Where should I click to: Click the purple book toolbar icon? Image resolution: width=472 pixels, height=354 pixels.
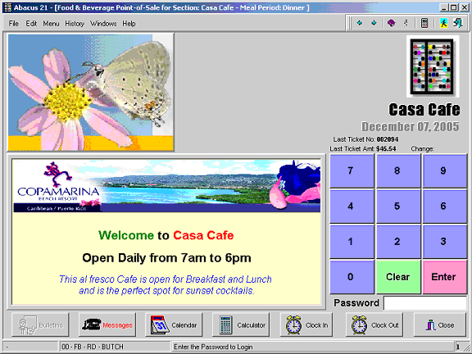point(391,23)
